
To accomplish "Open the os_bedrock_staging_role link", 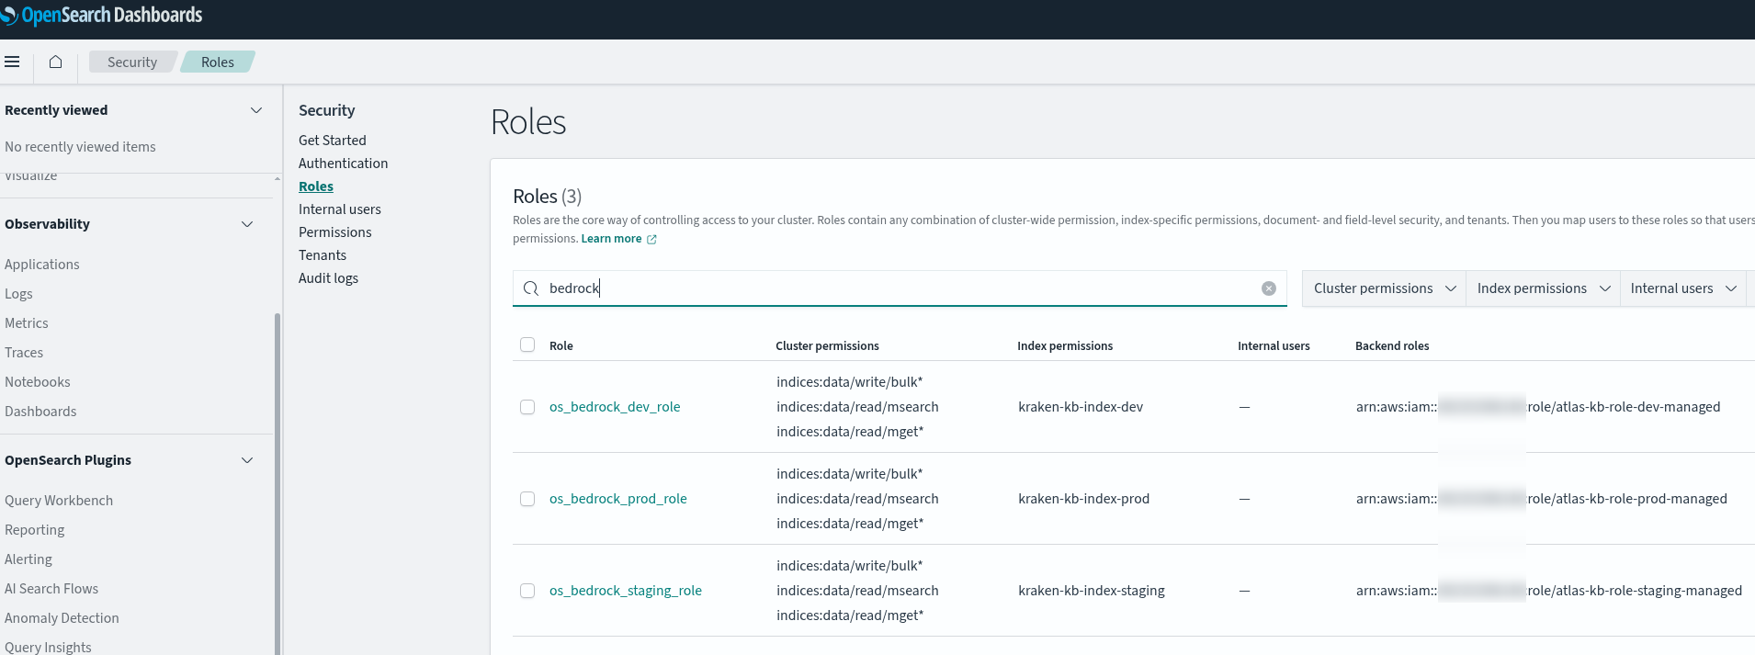I will click(626, 591).
